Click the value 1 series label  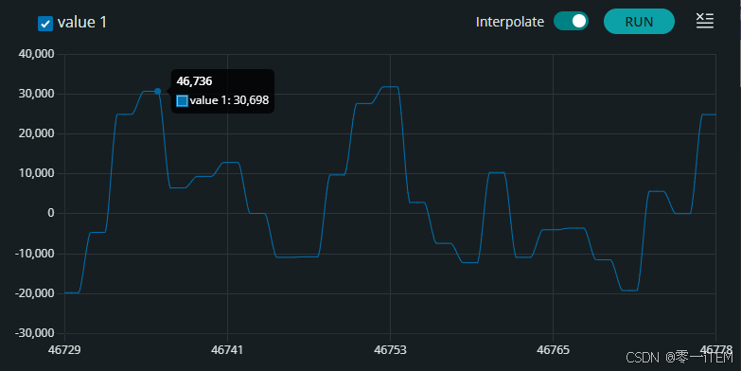(x=82, y=22)
